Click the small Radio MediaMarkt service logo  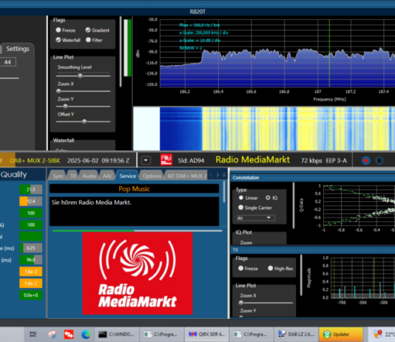click(166, 160)
